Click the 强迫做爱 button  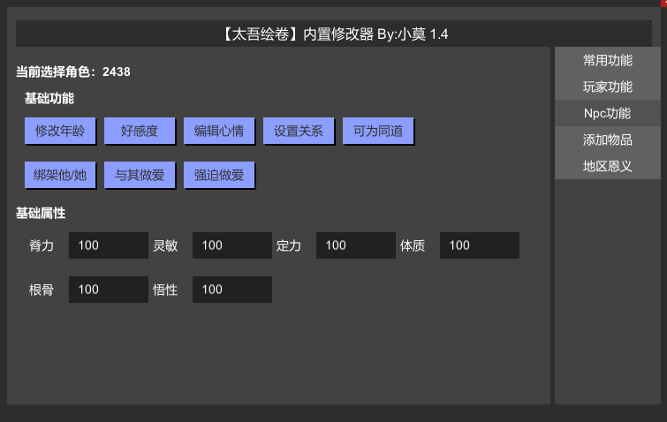point(219,175)
